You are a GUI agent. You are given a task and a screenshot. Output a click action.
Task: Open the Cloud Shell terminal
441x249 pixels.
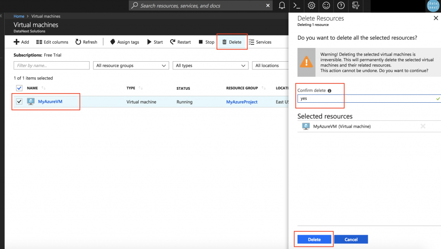pyautogui.click(x=296, y=6)
